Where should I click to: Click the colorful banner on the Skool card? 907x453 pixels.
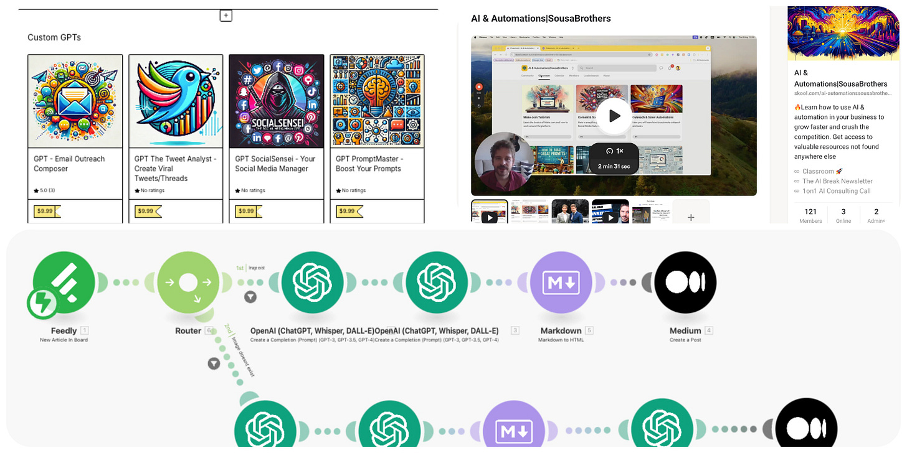pos(843,34)
